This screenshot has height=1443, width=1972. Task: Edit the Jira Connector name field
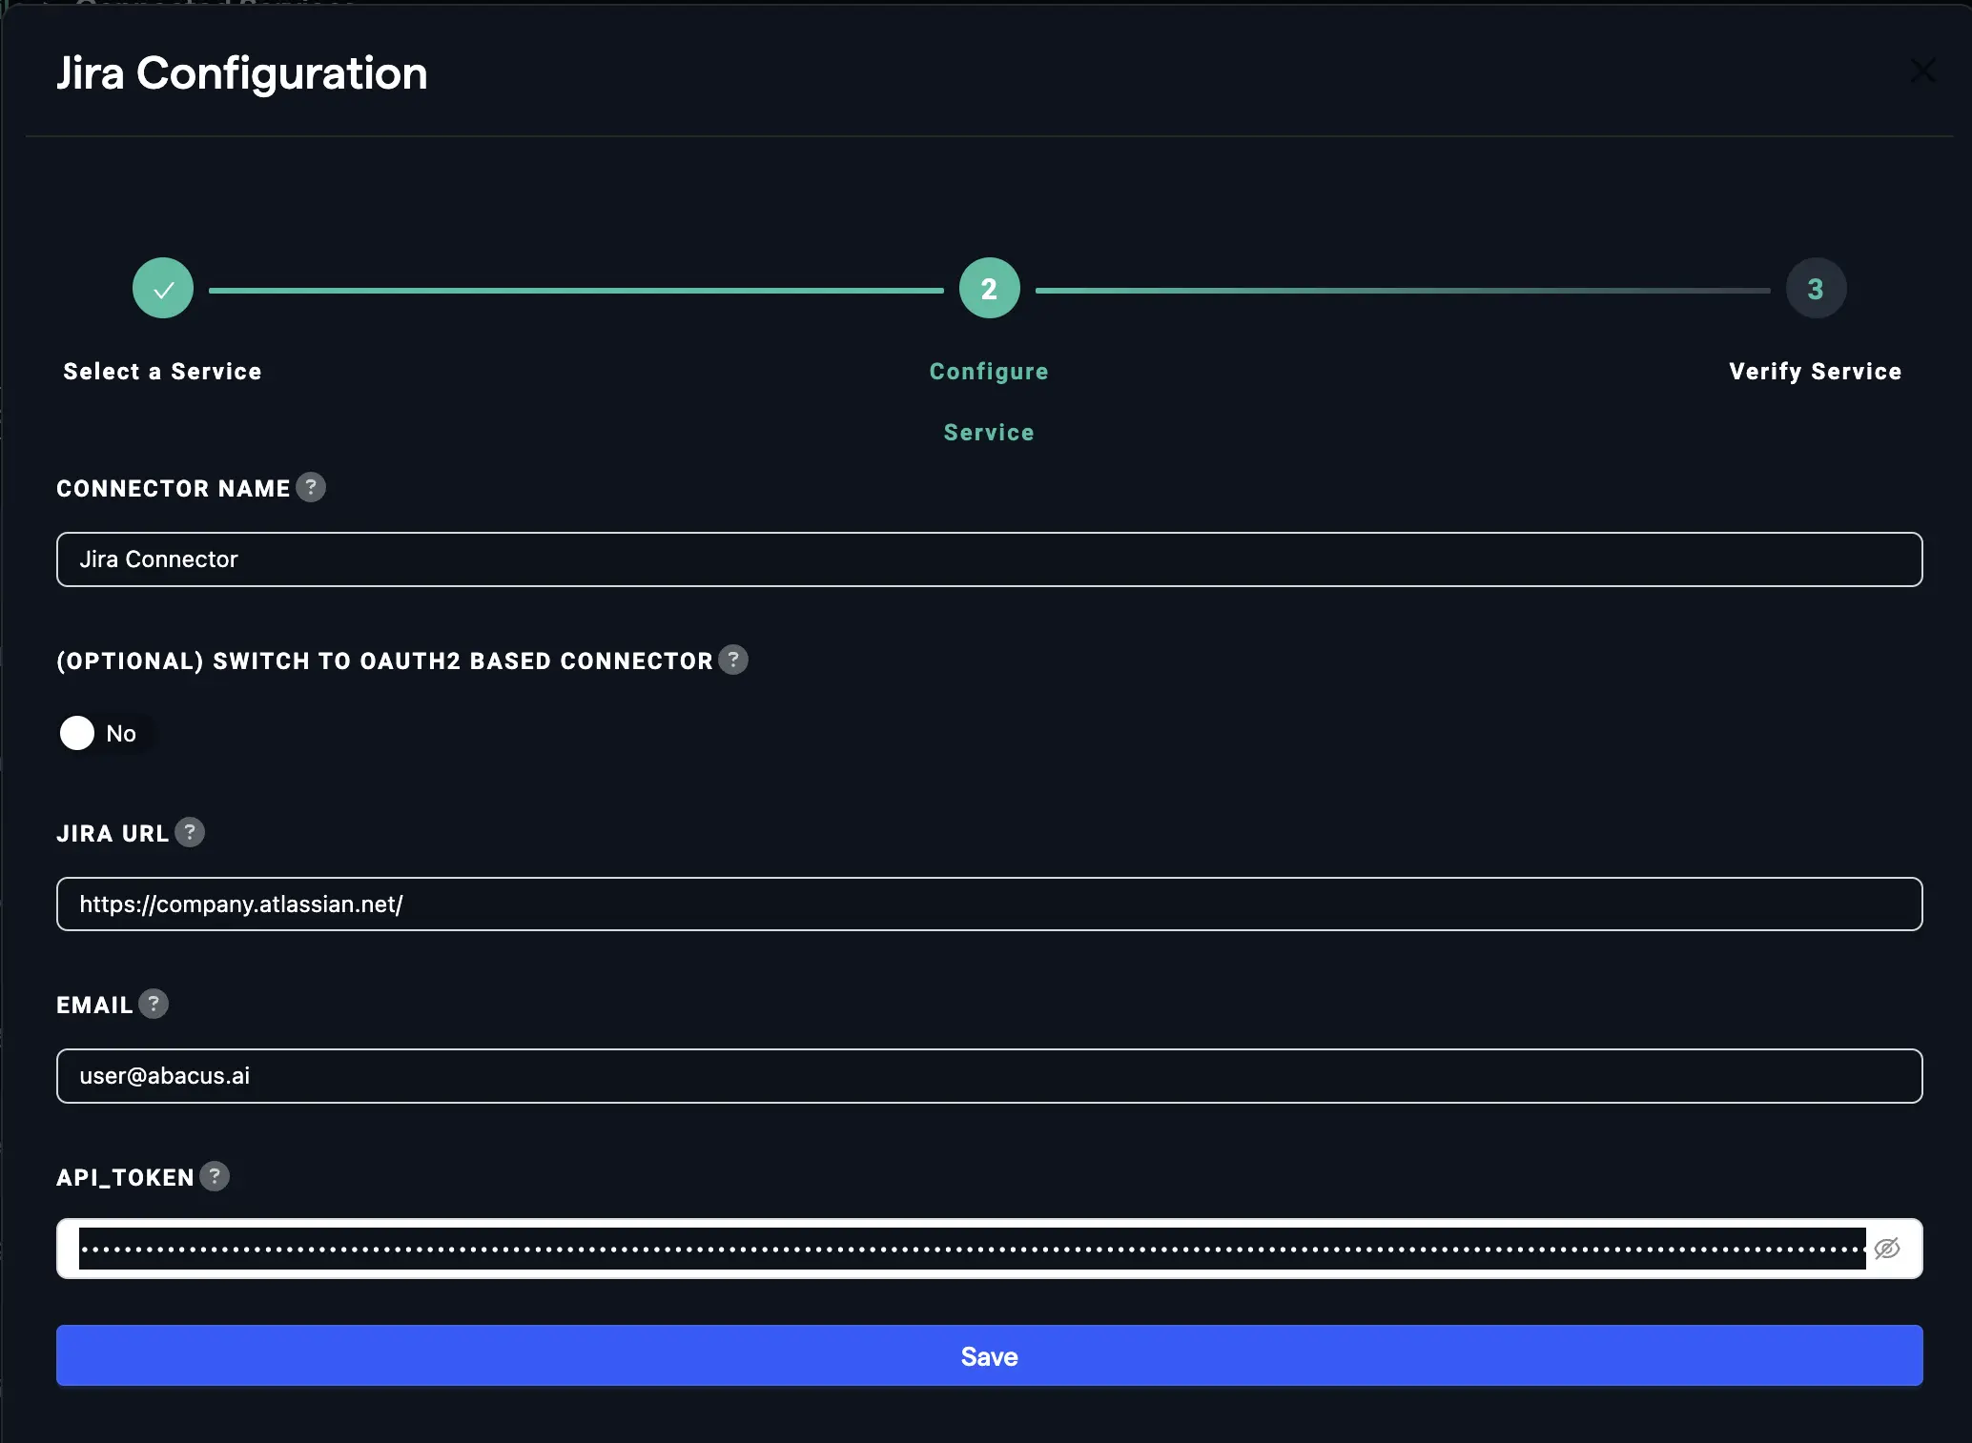[989, 559]
